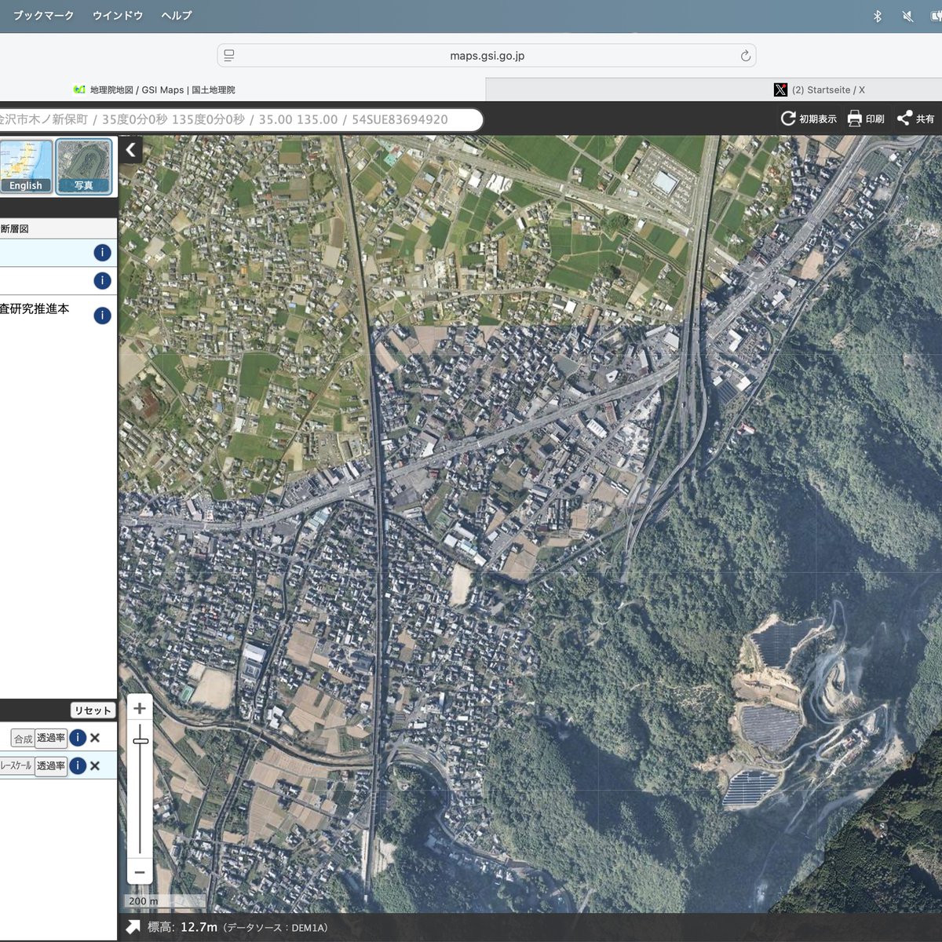Click the 初期表示 reset view icon
The image size is (942, 942).
tap(788, 119)
